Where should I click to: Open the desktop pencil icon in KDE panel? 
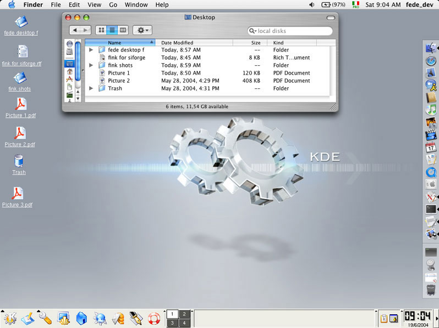coord(28,319)
